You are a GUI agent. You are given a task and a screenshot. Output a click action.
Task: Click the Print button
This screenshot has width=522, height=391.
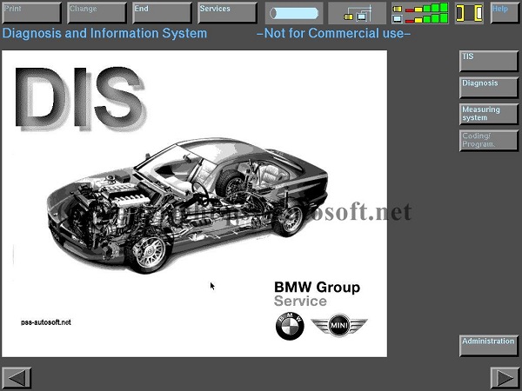point(30,12)
